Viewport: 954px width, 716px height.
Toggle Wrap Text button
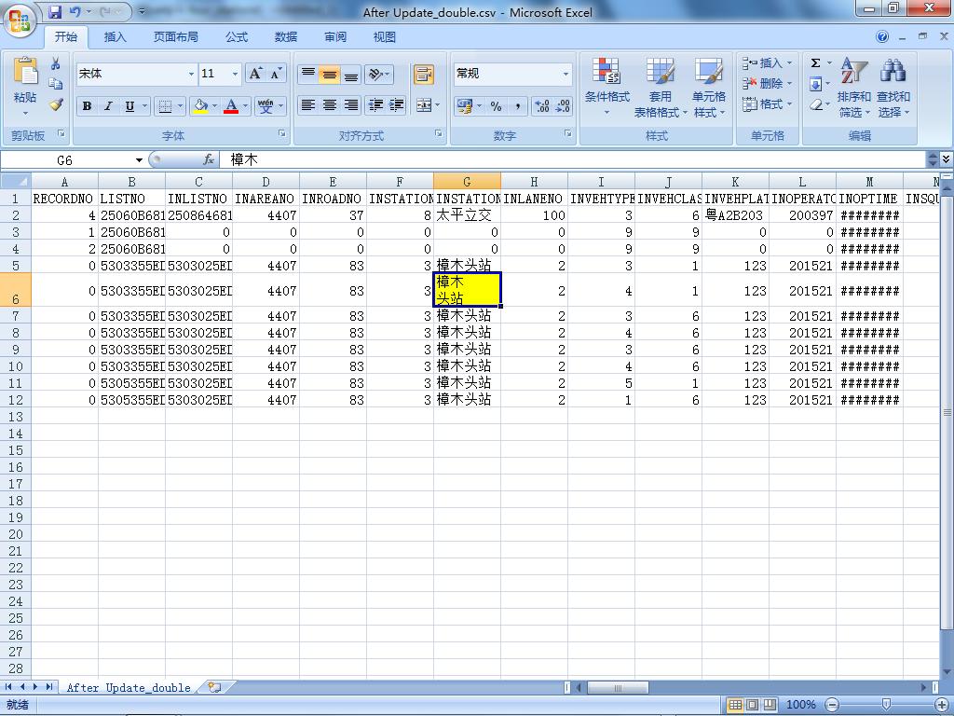click(424, 75)
